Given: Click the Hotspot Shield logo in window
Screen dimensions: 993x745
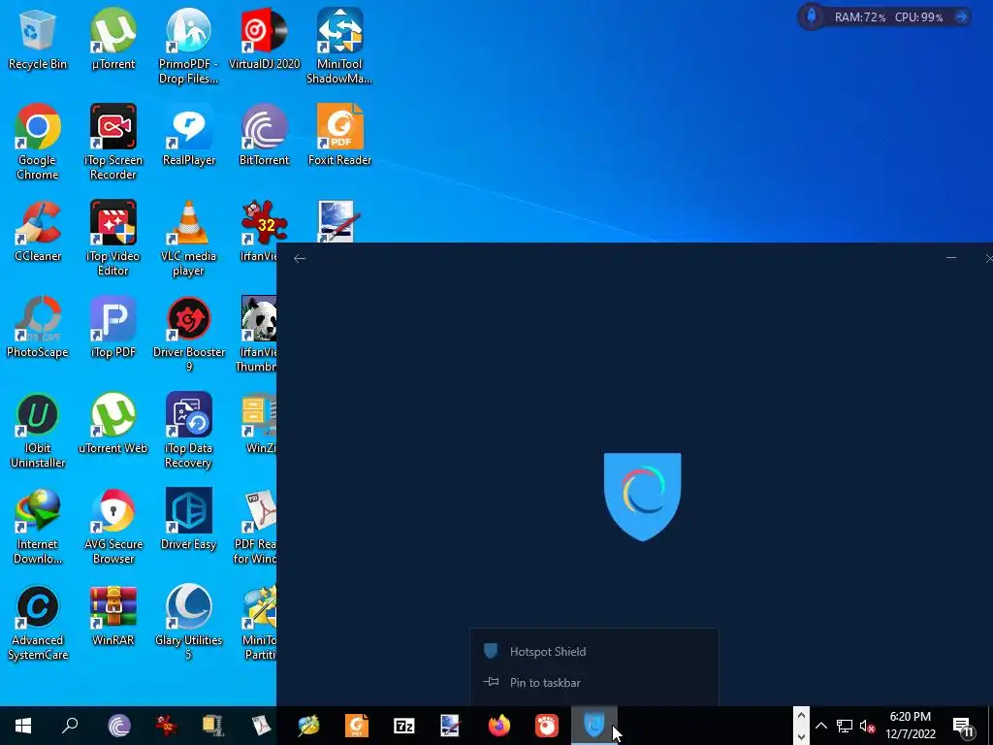Looking at the screenshot, I should point(642,497).
